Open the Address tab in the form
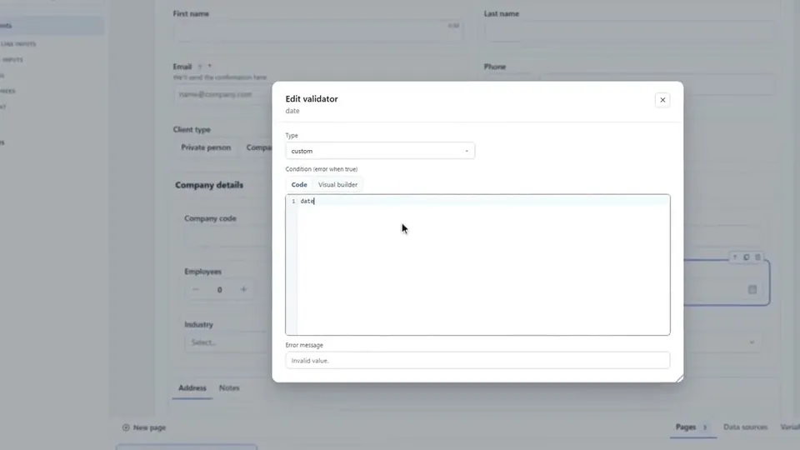800x450 pixels. click(x=192, y=387)
